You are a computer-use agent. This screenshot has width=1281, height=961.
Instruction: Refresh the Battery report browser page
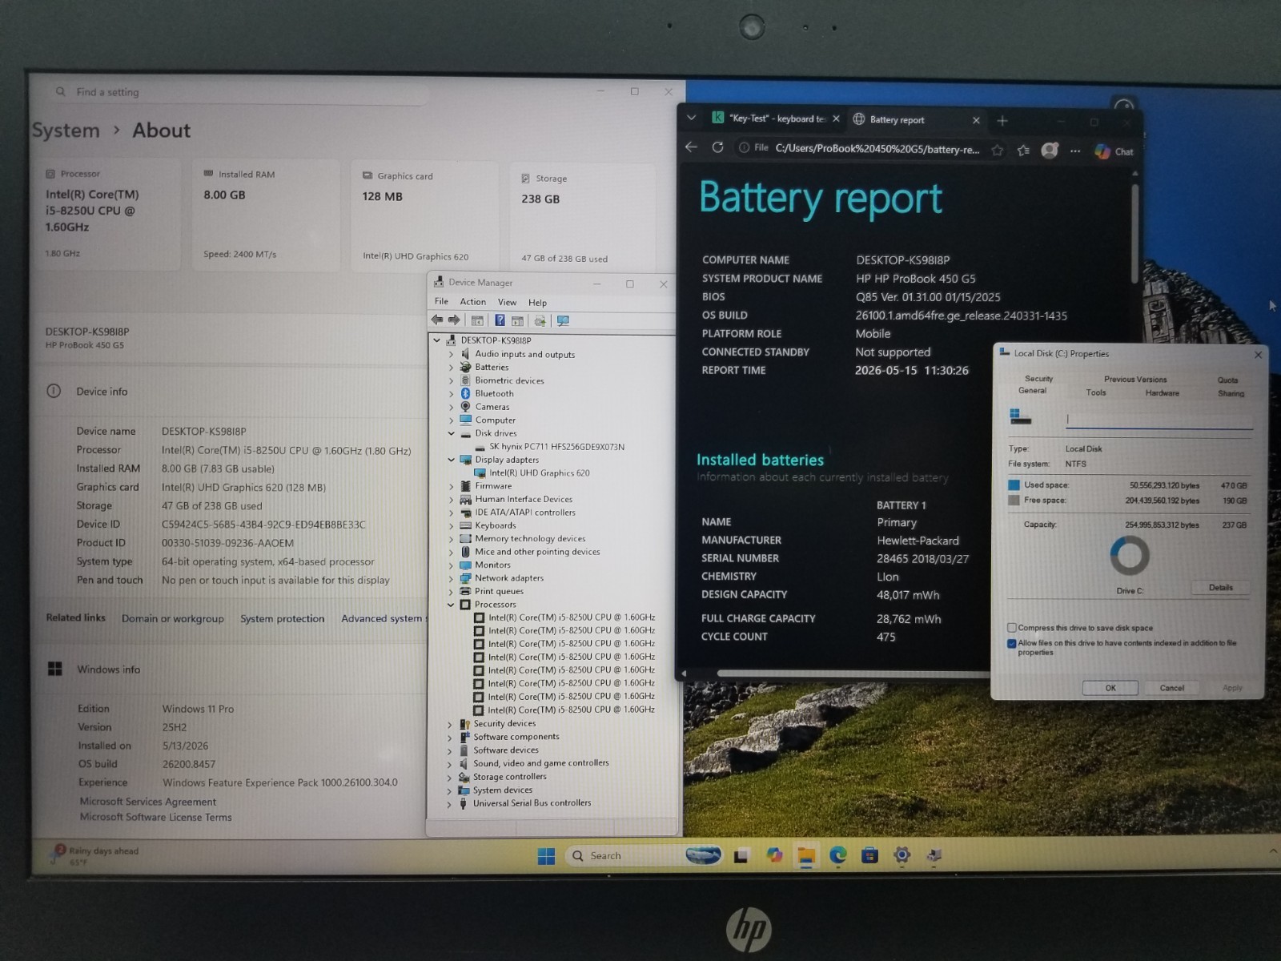click(x=717, y=147)
